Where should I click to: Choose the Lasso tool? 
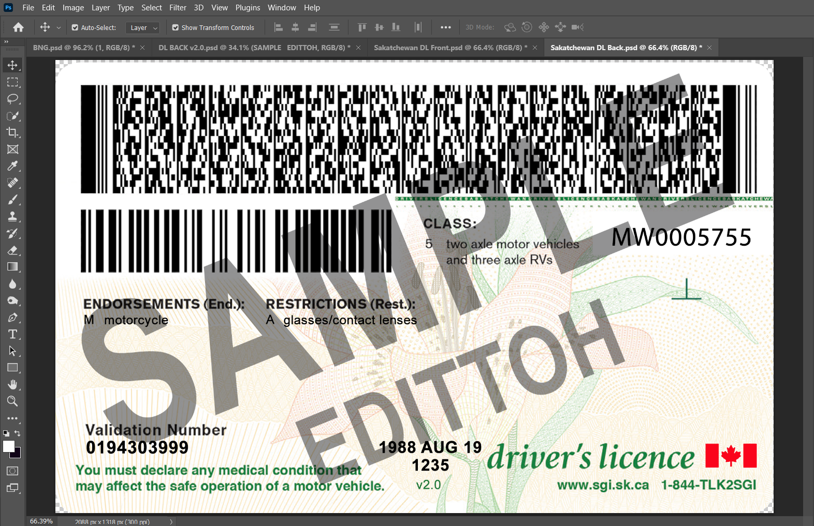tap(12, 99)
